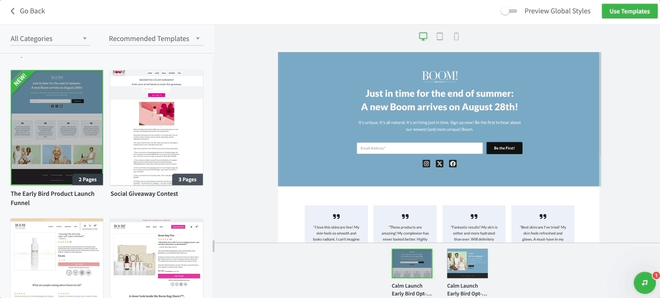Select the Boom Scrub product template thumbnail
The width and height of the screenshot is (660, 298).
(x=57, y=258)
